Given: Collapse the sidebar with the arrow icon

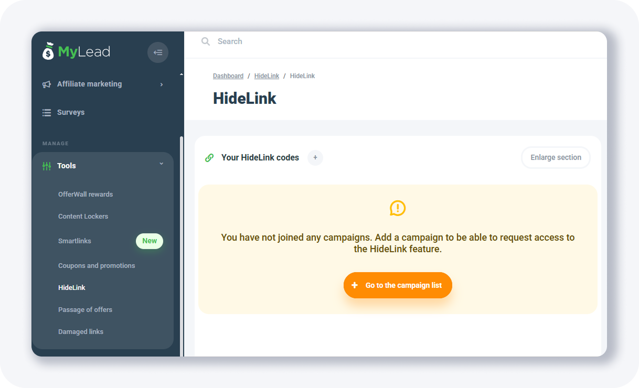Looking at the screenshot, I should (x=158, y=52).
